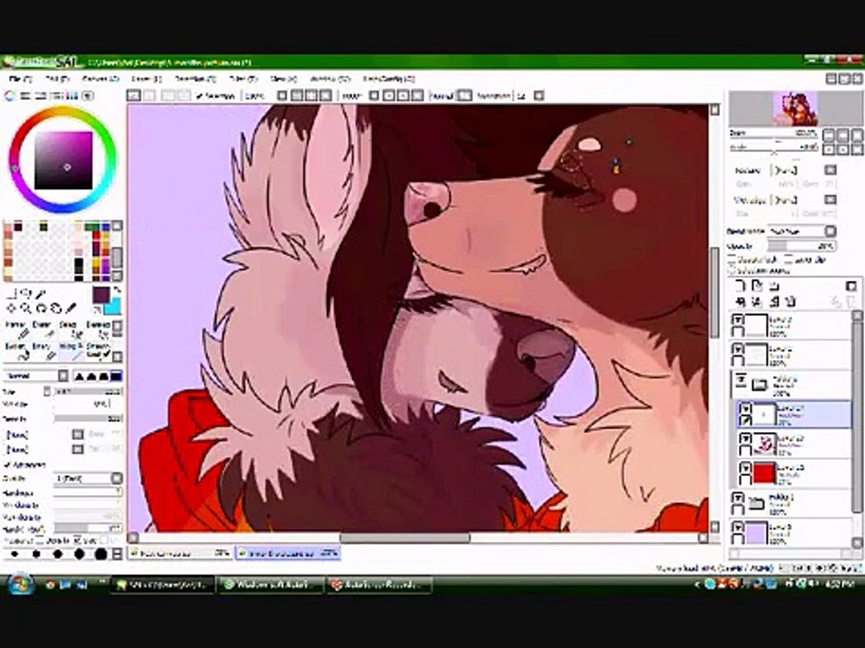Image resolution: width=865 pixels, height=648 pixels.
Task: Hide the red thumbnail layer
Action: [745, 468]
